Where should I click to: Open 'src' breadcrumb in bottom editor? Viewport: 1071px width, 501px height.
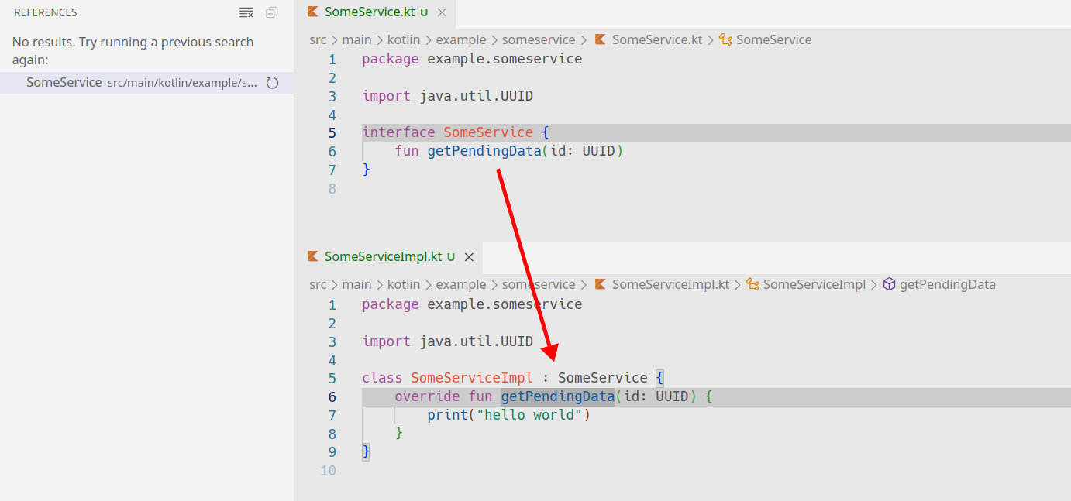tap(318, 284)
